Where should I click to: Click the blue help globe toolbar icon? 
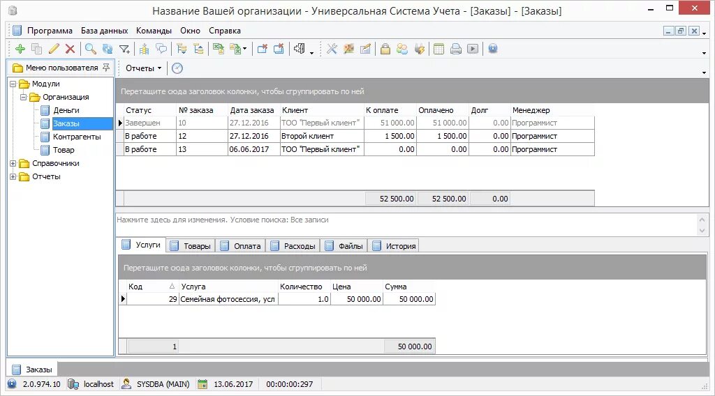tap(493, 49)
